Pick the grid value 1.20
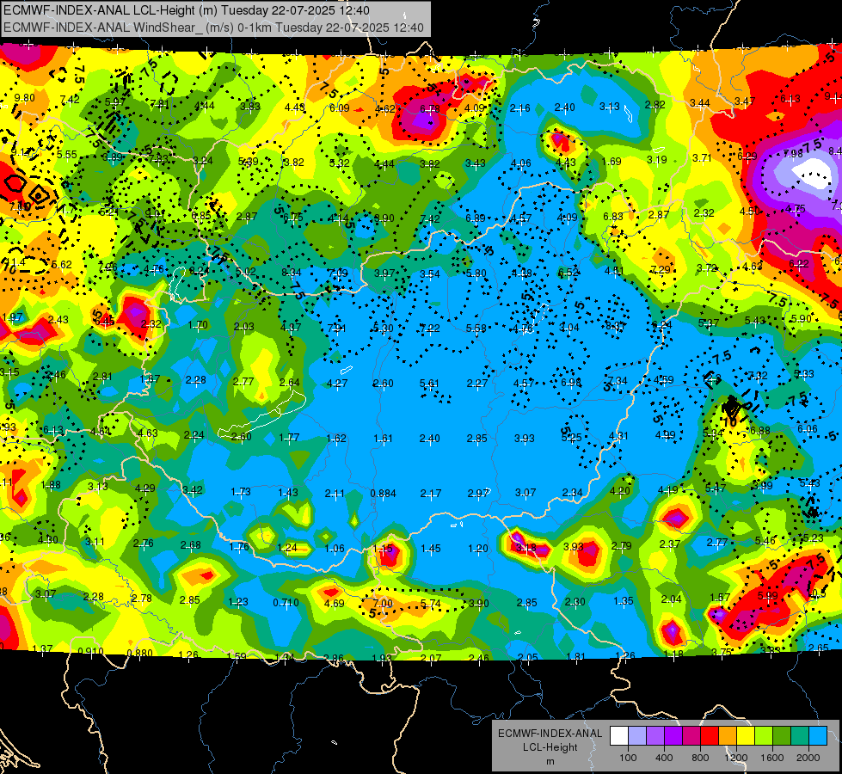The image size is (842, 774). [478, 549]
